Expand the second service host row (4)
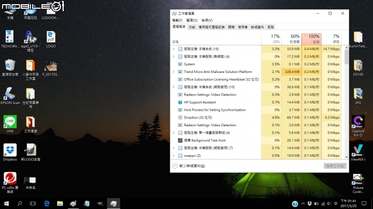The image size is (373, 209). (174, 56)
